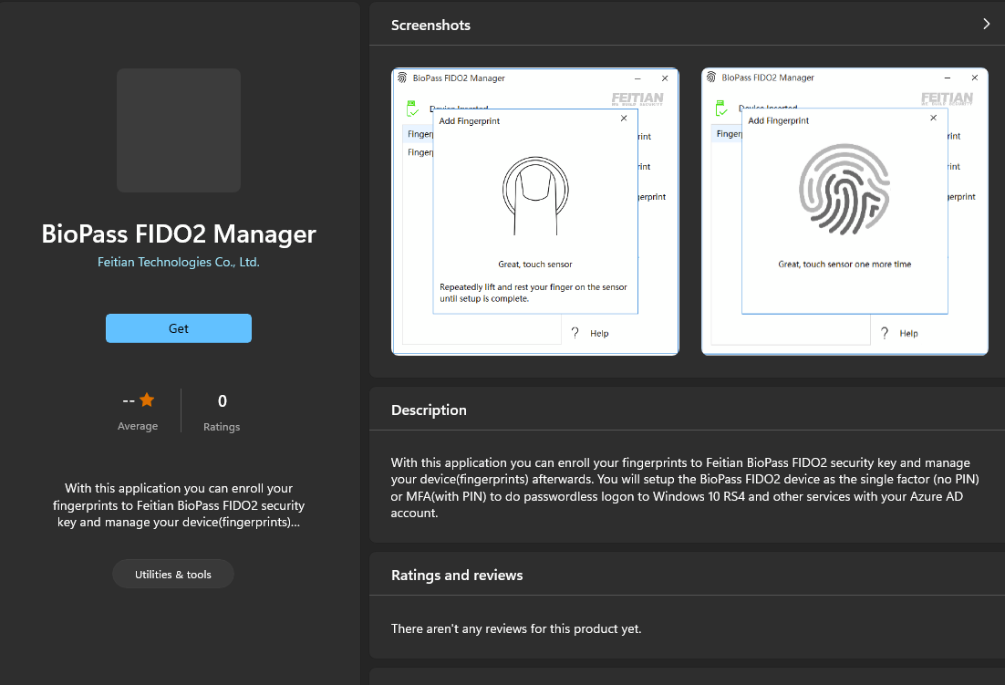The height and width of the screenshot is (685, 1005).
Task: Click the orange star rating icon
Action: coord(147,400)
